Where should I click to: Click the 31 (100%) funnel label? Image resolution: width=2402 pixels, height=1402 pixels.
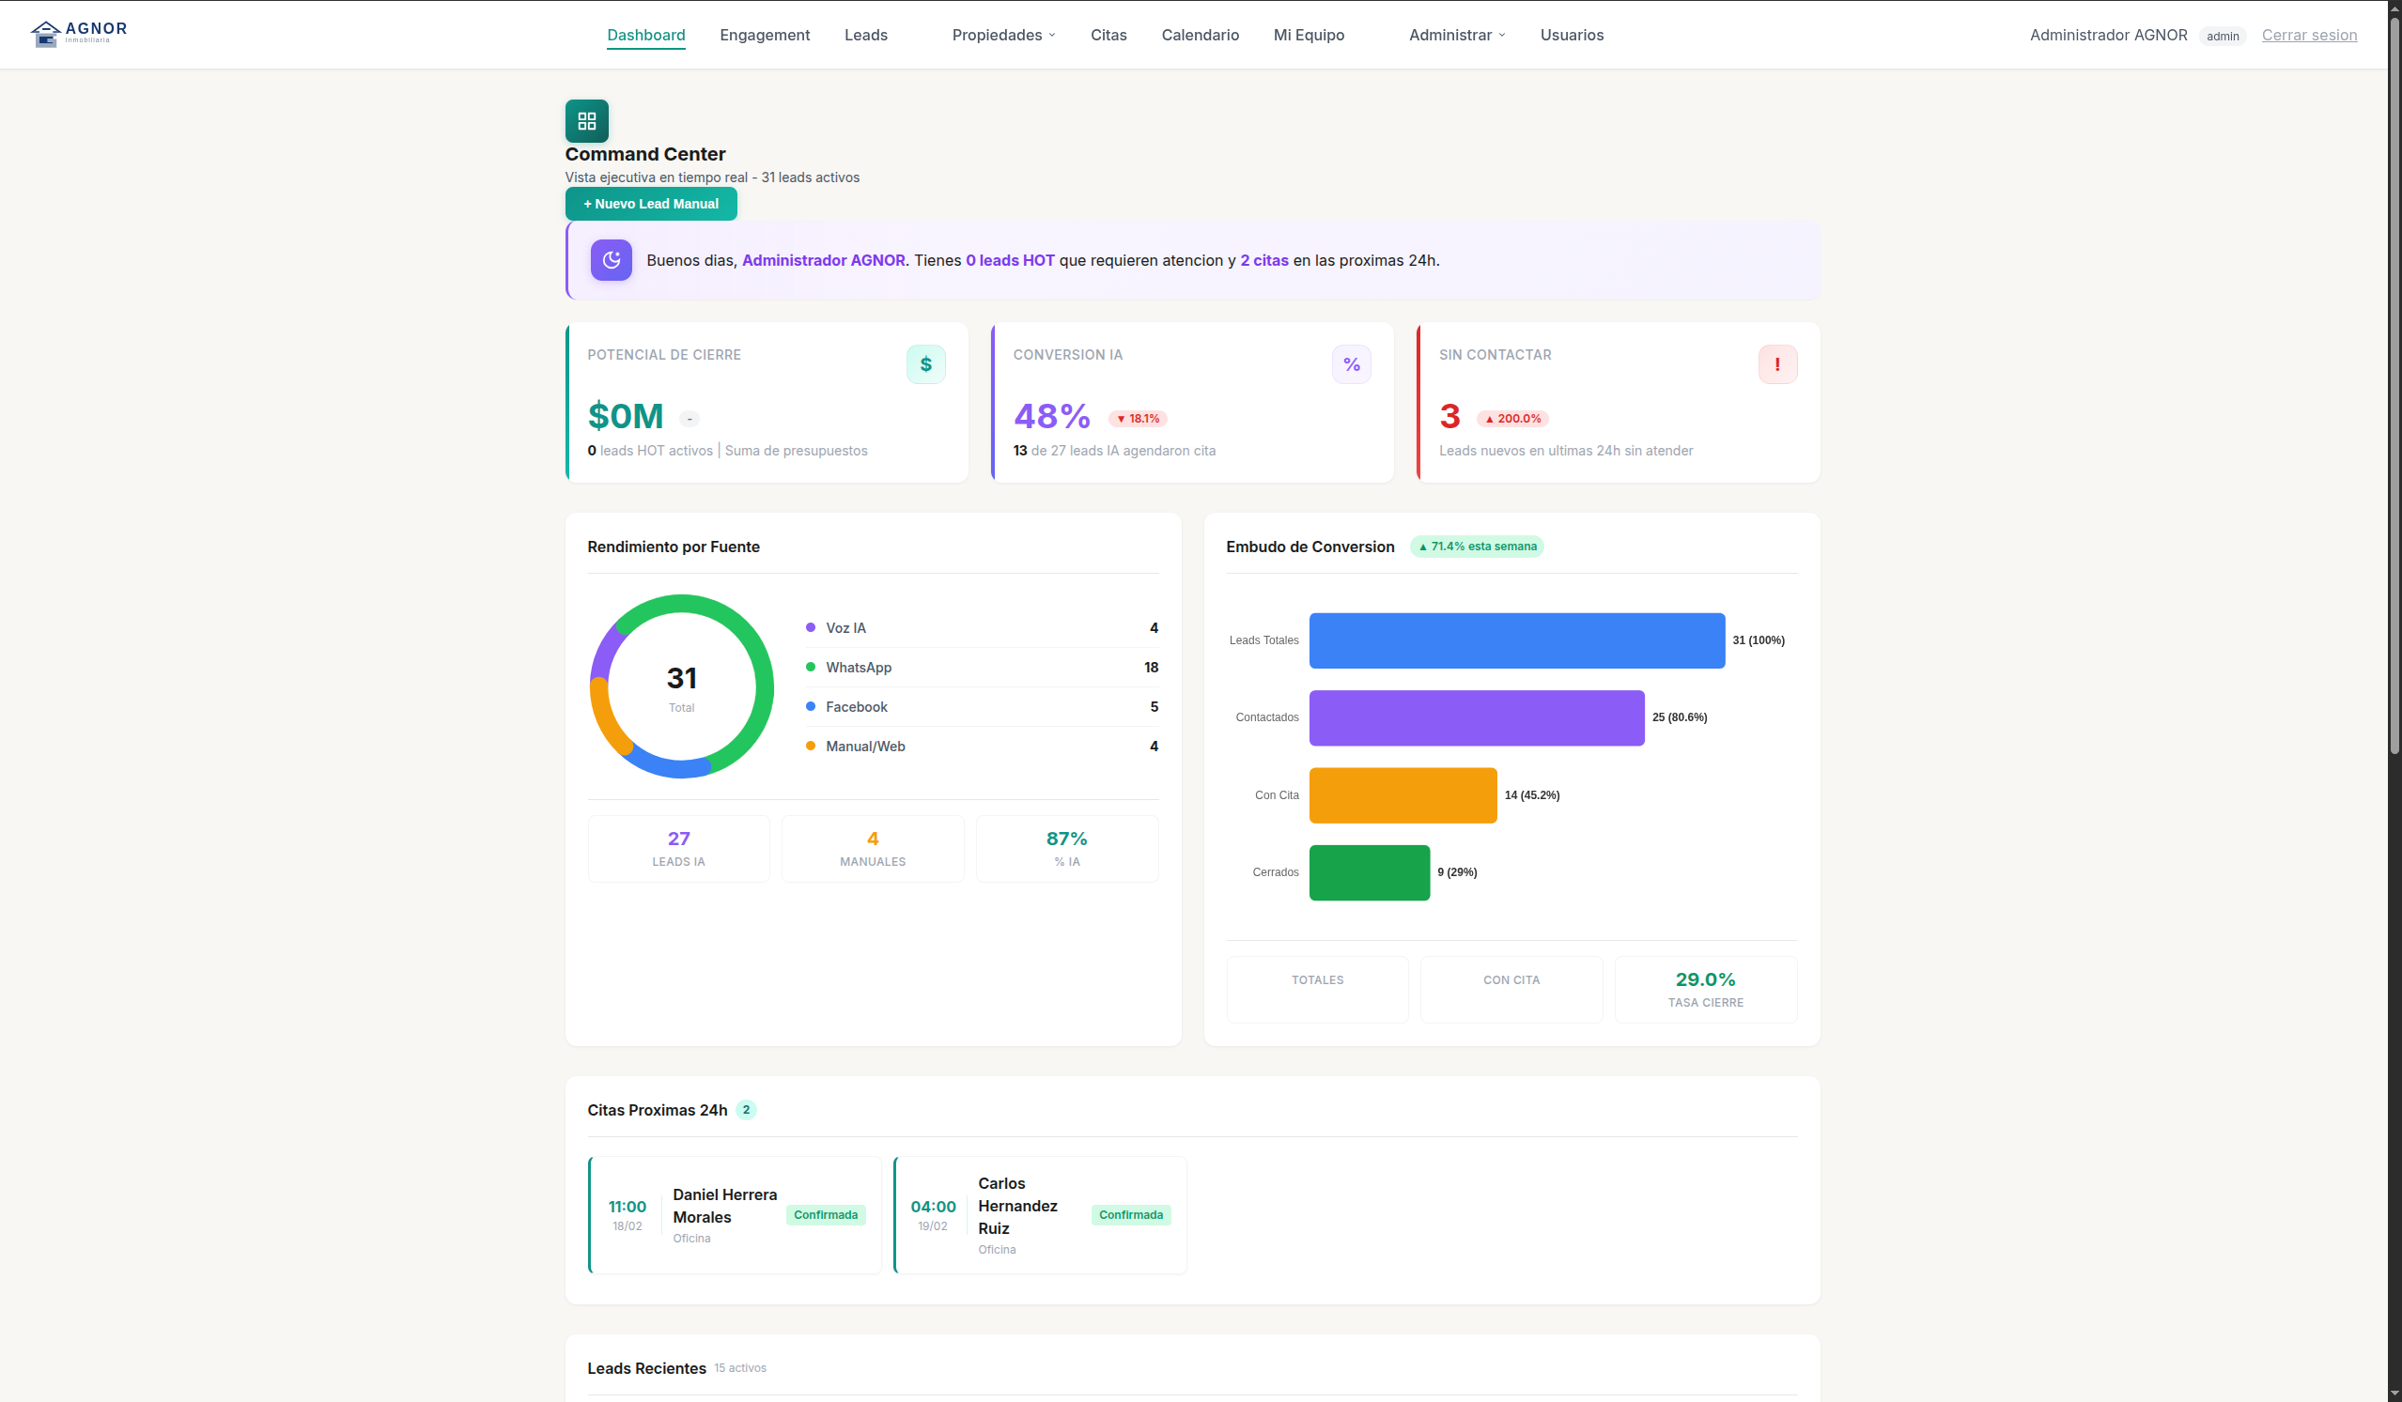coord(1758,640)
